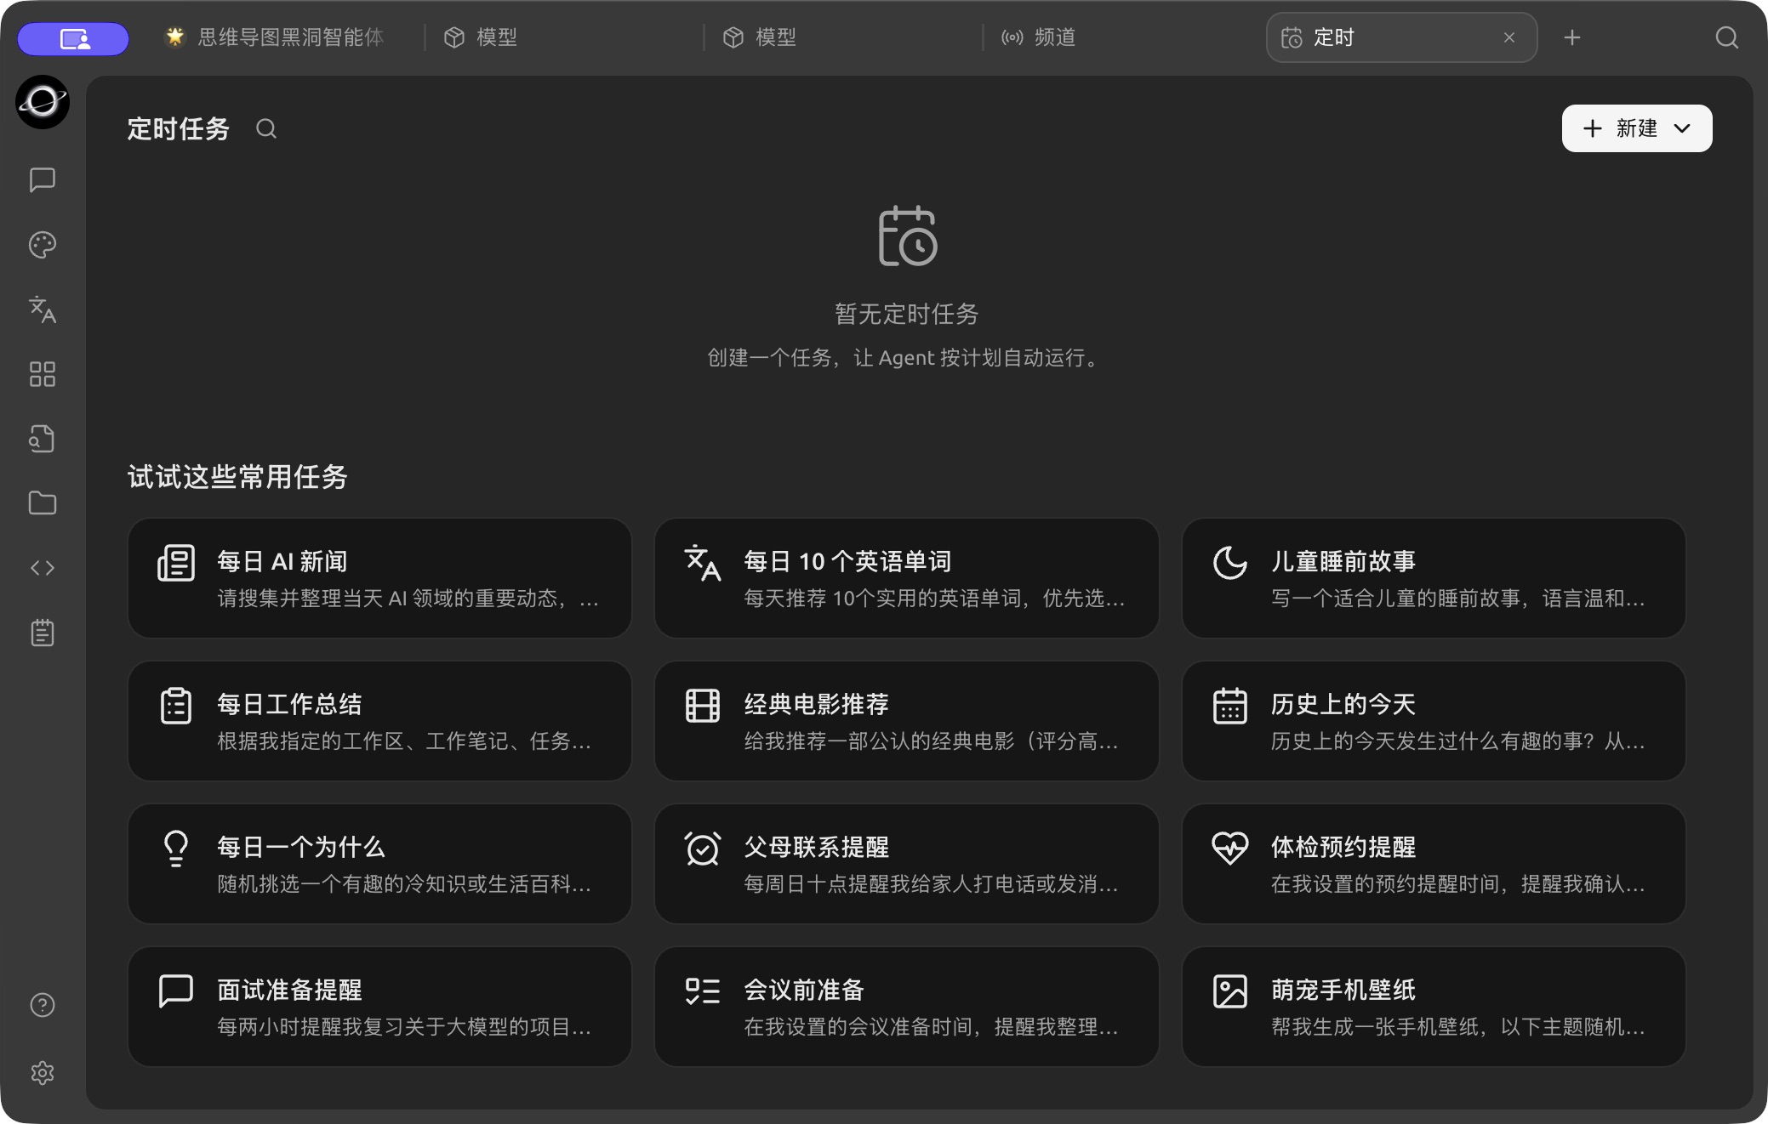
Task: Choose the 萌宠手机壁纸 task card
Action: click(x=1434, y=1007)
